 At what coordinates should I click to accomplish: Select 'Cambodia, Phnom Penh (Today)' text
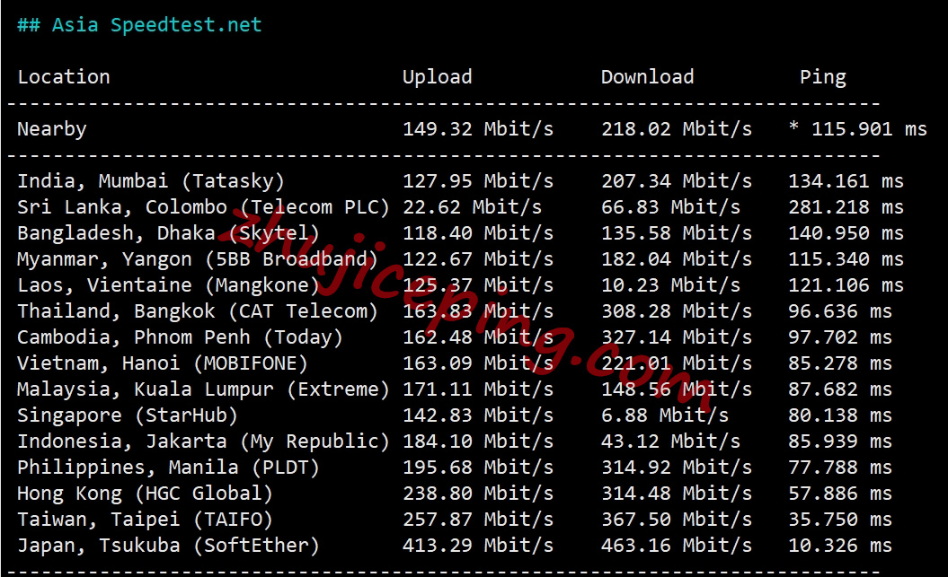[180, 337]
